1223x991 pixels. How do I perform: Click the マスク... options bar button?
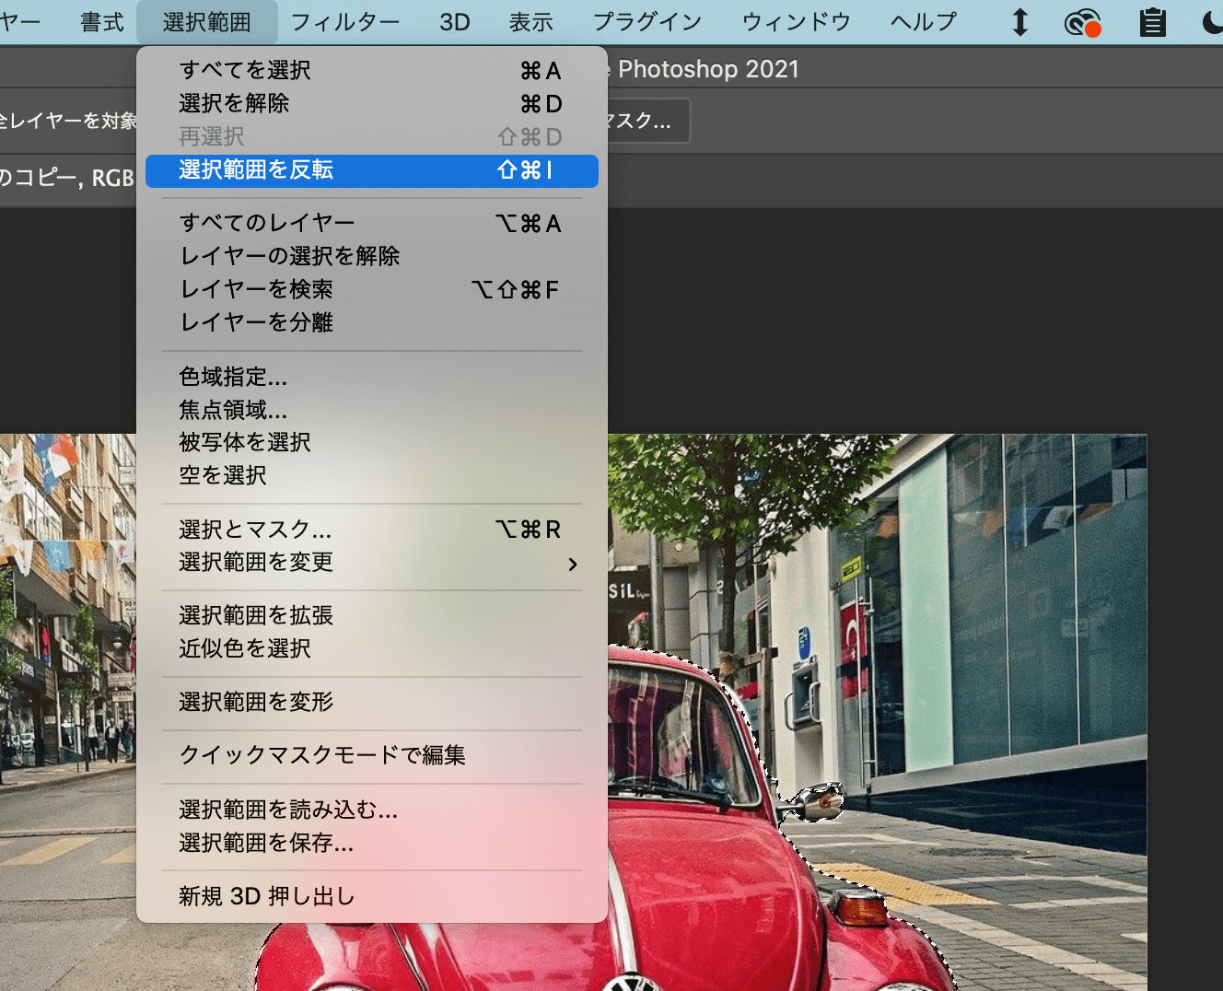tap(648, 121)
